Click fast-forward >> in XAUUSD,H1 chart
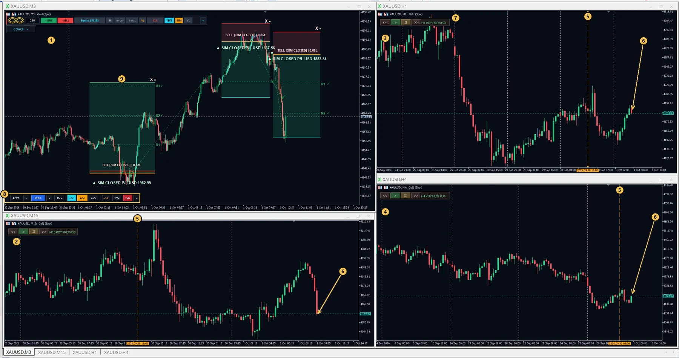Image resolution: width=679 pixels, height=358 pixels. pos(416,22)
